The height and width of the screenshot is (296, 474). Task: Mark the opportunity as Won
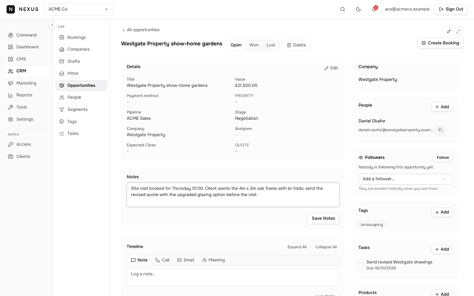pyautogui.click(x=254, y=45)
